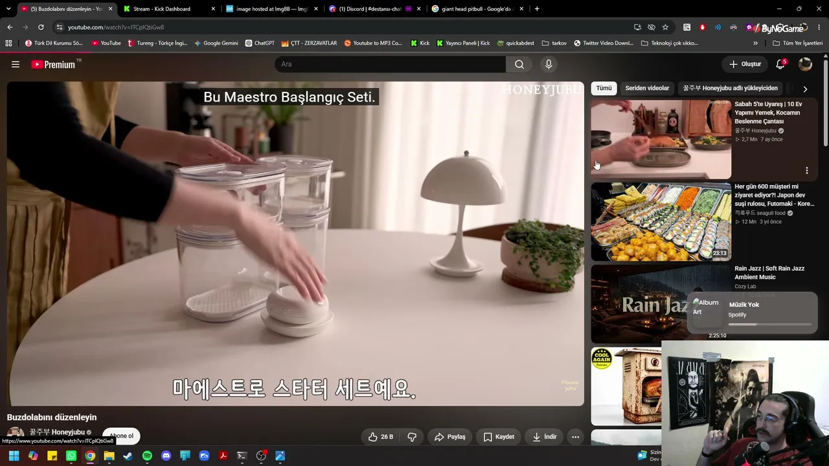This screenshot has width=829, height=466.
Task: Open the YouTube guide hamburger menu
Action: tap(16, 64)
